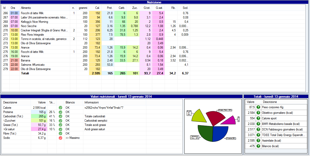
Task: Click the question icon beside Bilancio (kcal)
Action: [x=258, y=146]
